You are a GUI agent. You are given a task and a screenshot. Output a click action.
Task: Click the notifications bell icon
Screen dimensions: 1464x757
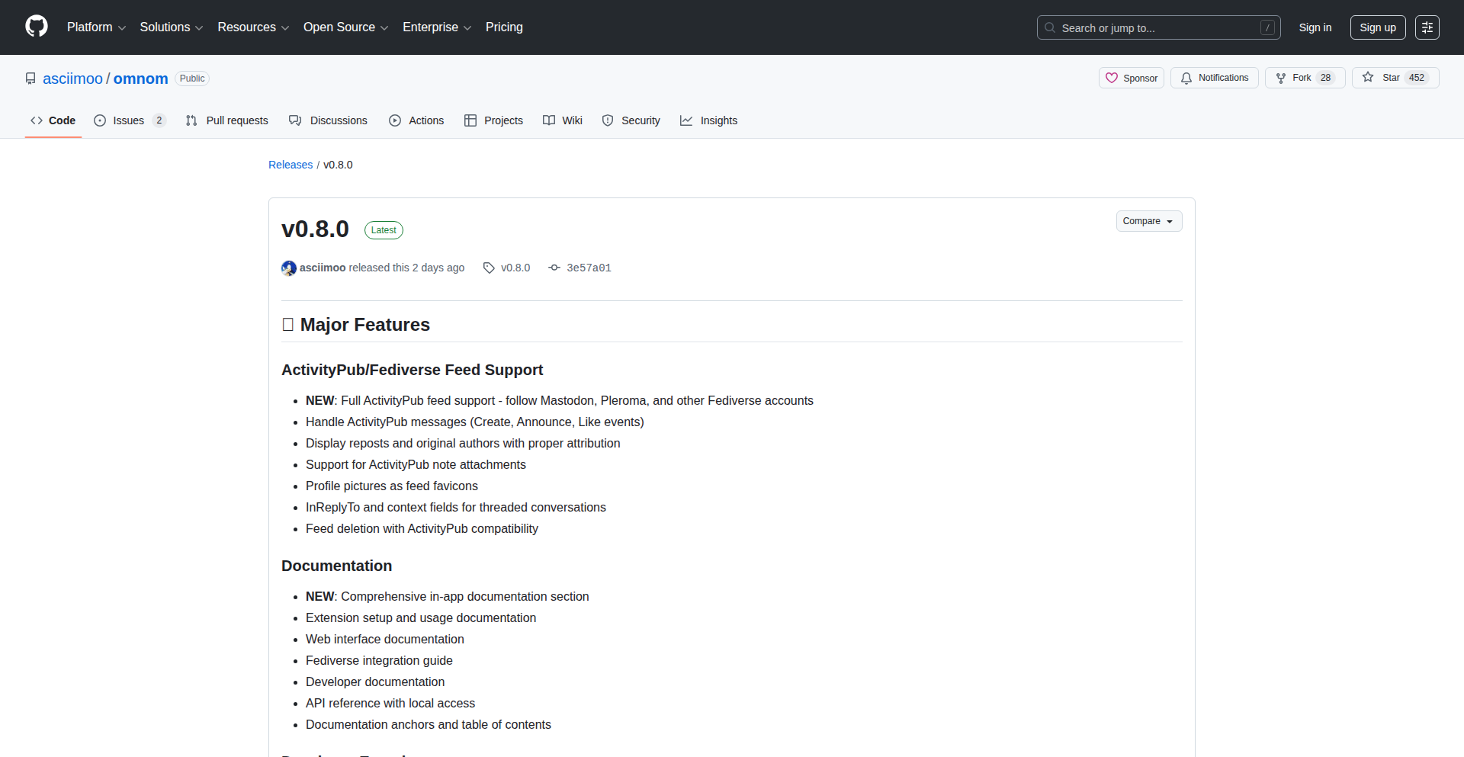[1186, 78]
